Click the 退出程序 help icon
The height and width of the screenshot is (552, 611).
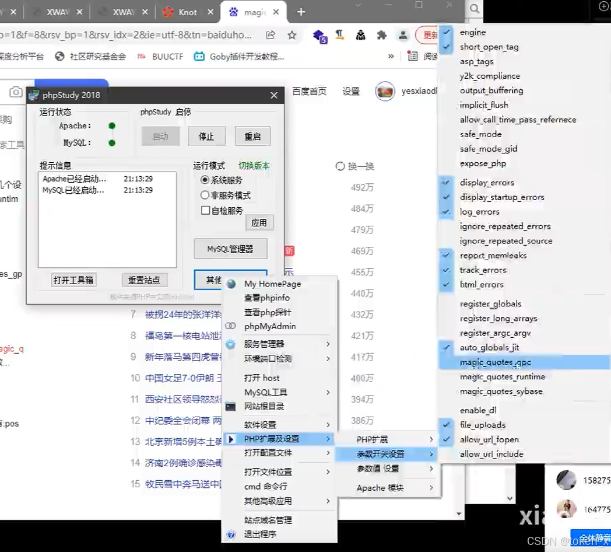pos(231,534)
